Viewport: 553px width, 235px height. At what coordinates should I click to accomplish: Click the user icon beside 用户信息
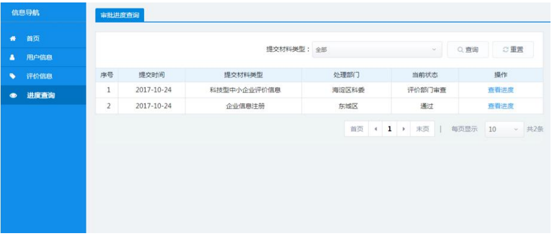[x=12, y=58]
